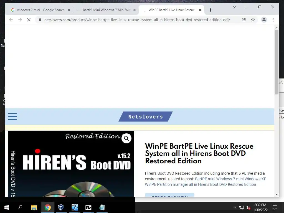
Task: Close the Google Search tab
Action: click(x=69, y=10)
